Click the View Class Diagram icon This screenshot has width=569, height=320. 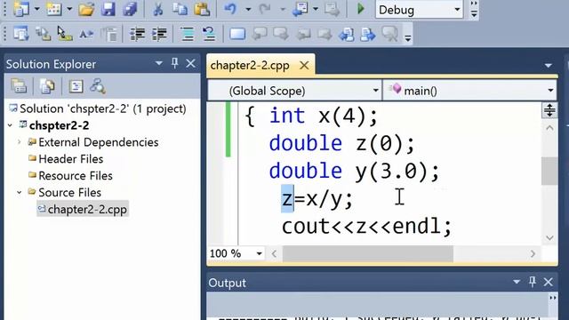tap(98, 86)
